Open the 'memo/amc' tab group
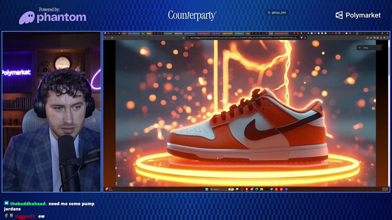The height and width of the screenshot is (220, 392). click(x=168, y=33)
